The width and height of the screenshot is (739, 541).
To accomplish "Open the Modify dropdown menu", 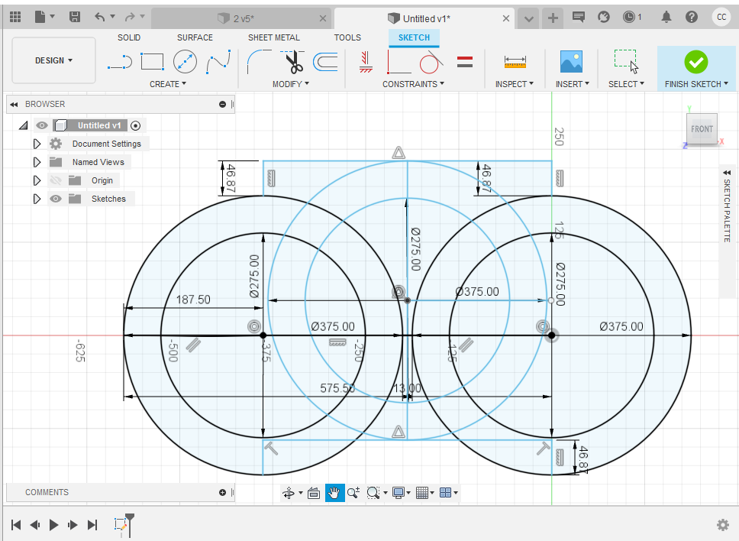I will [291, 84].
